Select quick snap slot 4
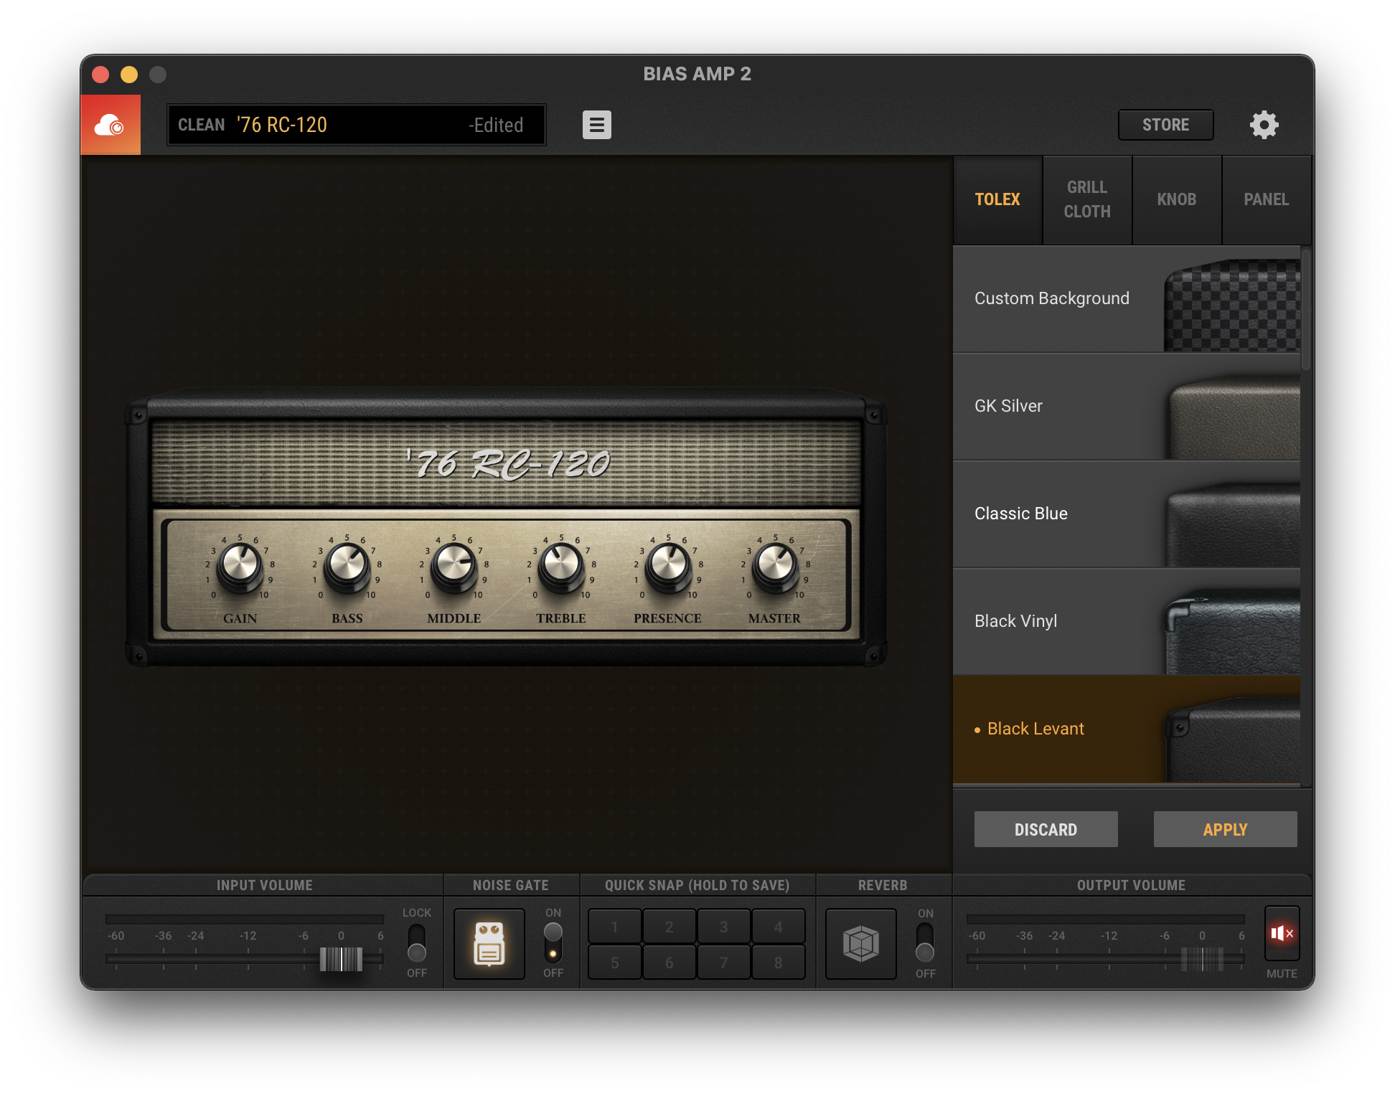Screen dimensions: 1395x1096 [779, 927]
